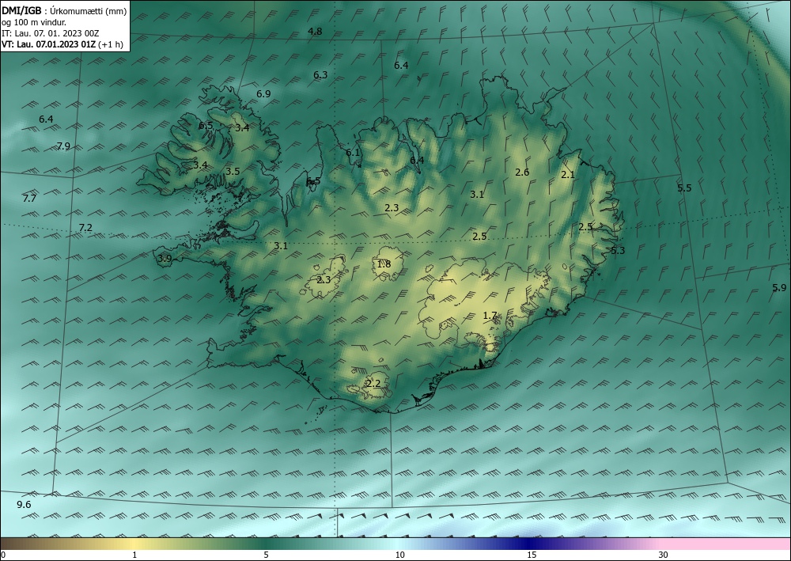Click the dark navy section of the color scale

530,544
